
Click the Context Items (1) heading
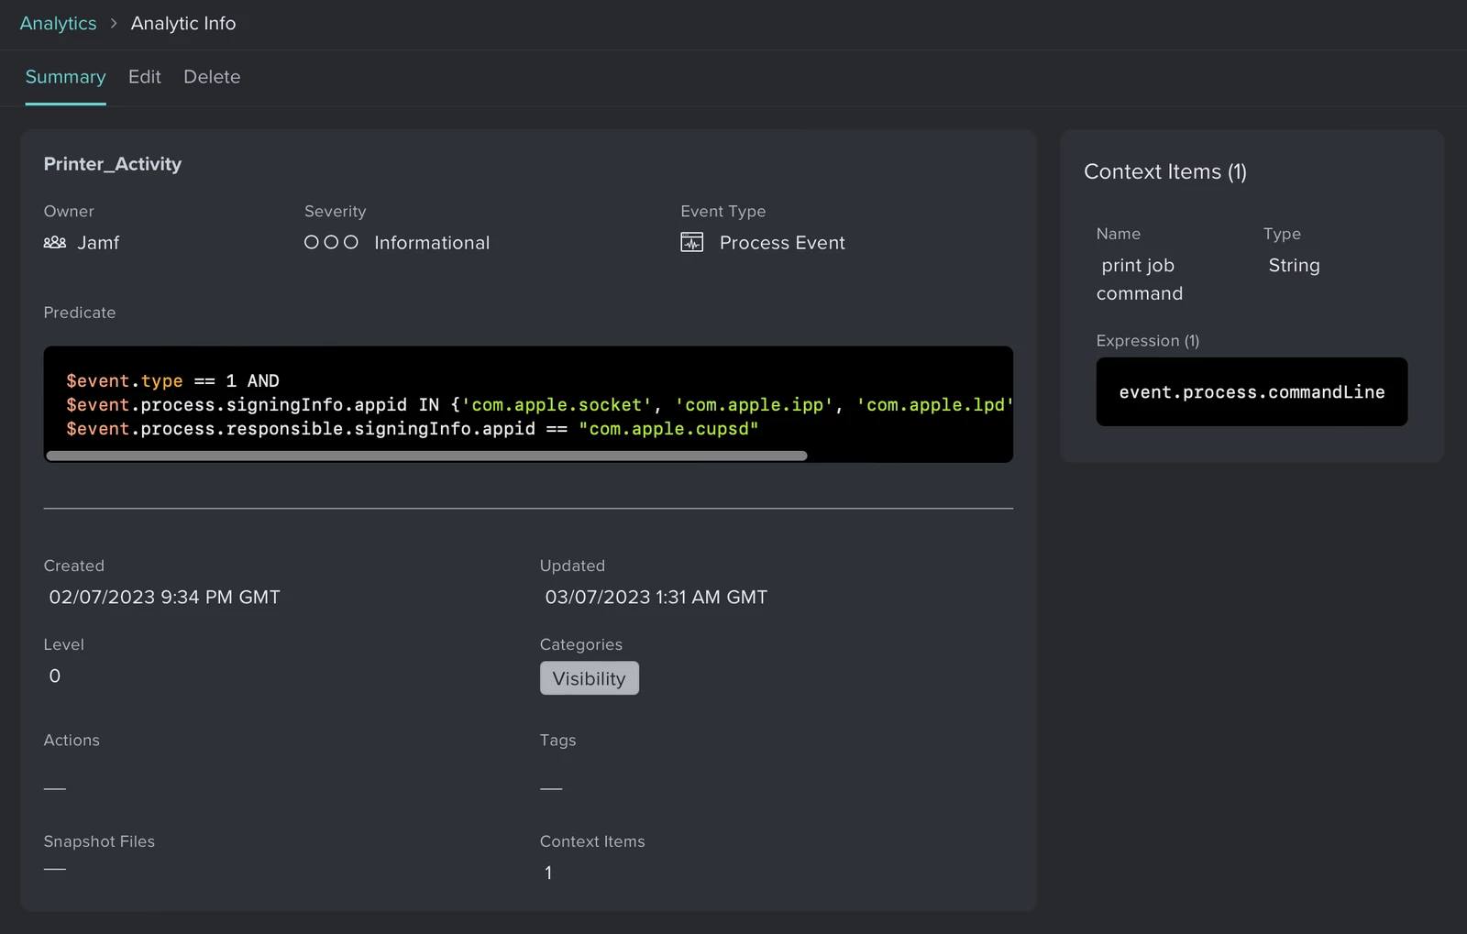[1165, 172]
